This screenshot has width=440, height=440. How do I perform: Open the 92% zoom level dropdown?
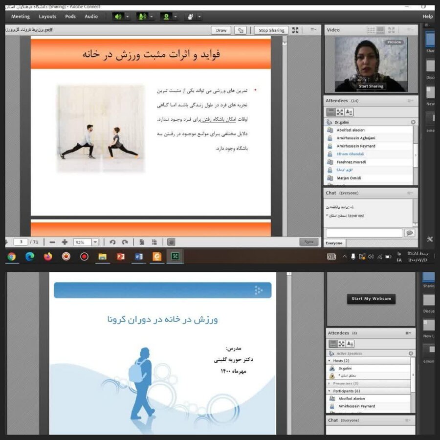pos(95,242)
